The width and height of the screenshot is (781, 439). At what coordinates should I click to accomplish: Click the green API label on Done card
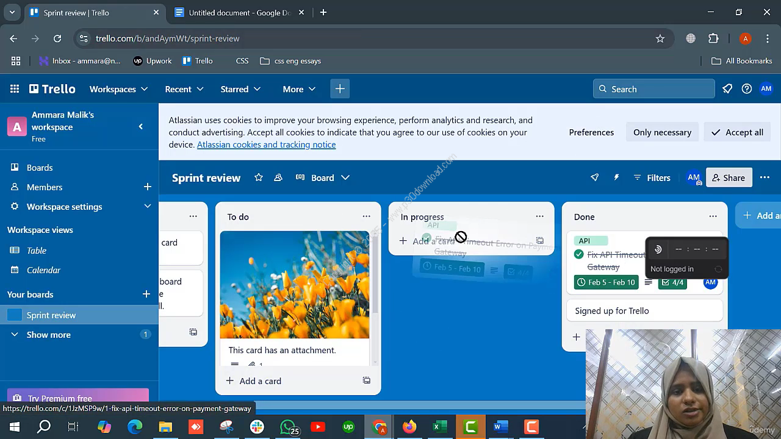[591, 241]
